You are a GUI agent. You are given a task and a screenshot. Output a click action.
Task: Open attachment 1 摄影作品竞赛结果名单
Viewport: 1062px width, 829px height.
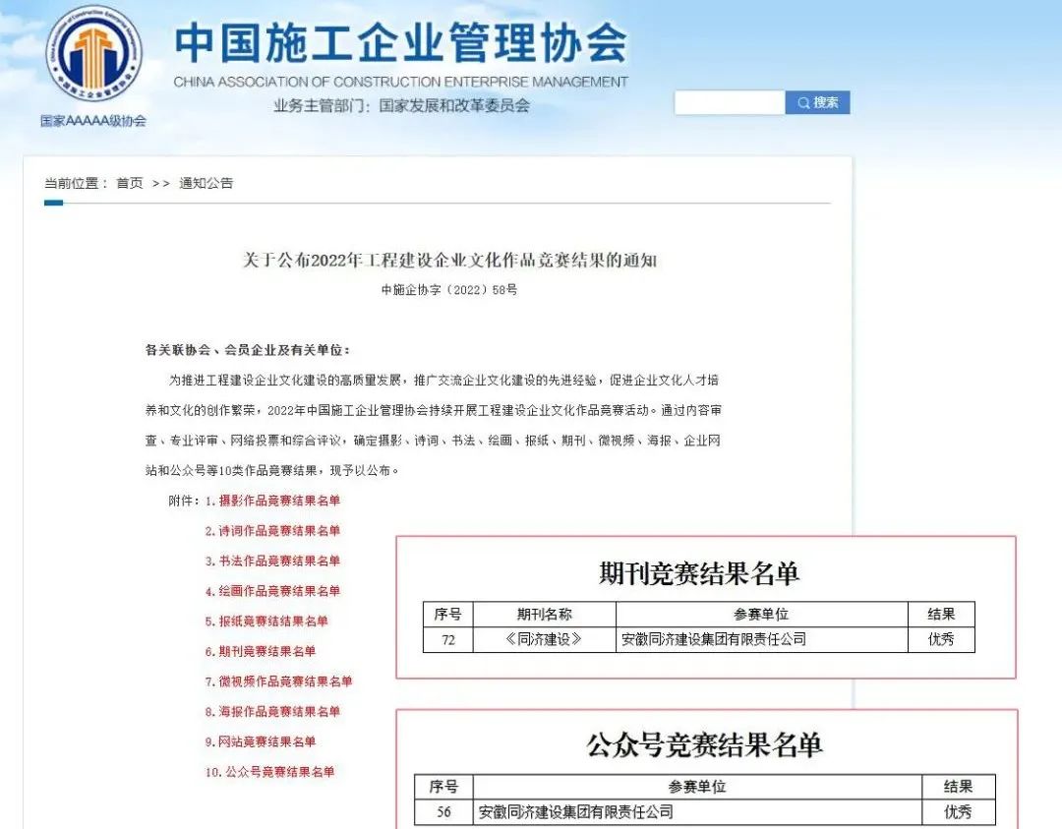click(x=272, y=501)
